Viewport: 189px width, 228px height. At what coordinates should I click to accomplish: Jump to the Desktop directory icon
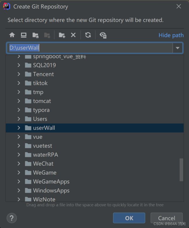[x=24, y=35]
